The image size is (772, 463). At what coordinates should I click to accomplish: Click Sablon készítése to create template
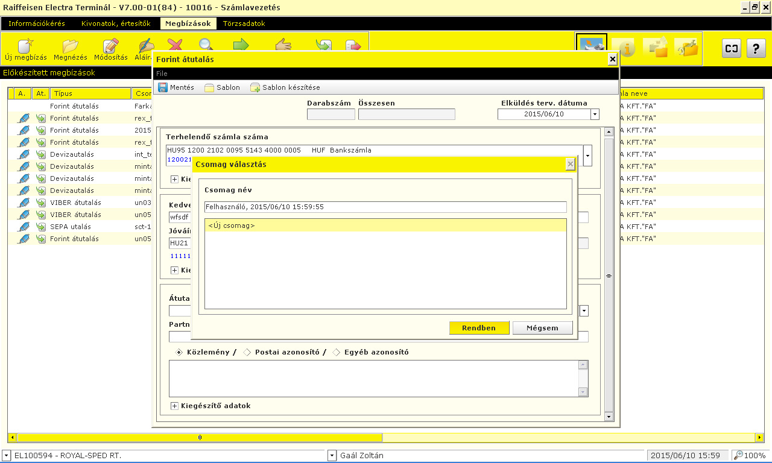[285, 87]
